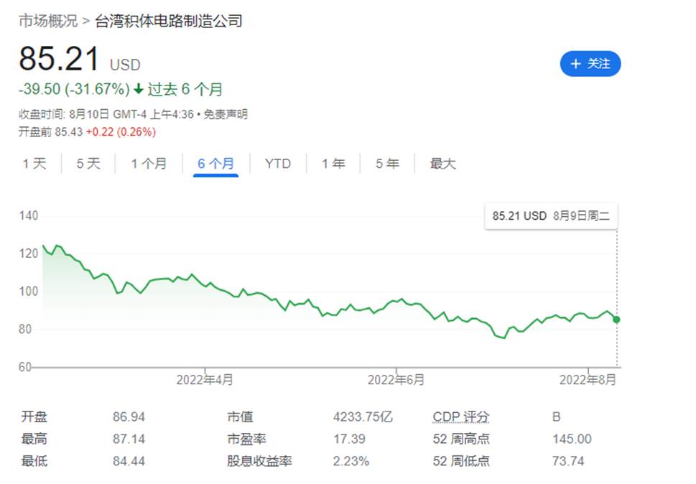Viewport: 696px width, 484px height.
Task: Click the 52 周低点 value 73.74
Action: click(x=568, y=461)
